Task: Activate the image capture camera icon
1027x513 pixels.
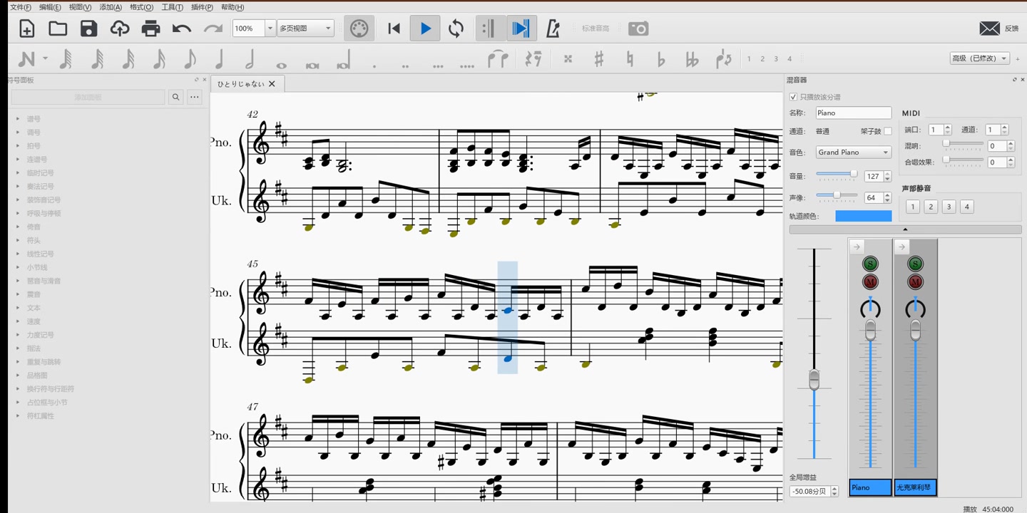Action: tap(638, 28)
